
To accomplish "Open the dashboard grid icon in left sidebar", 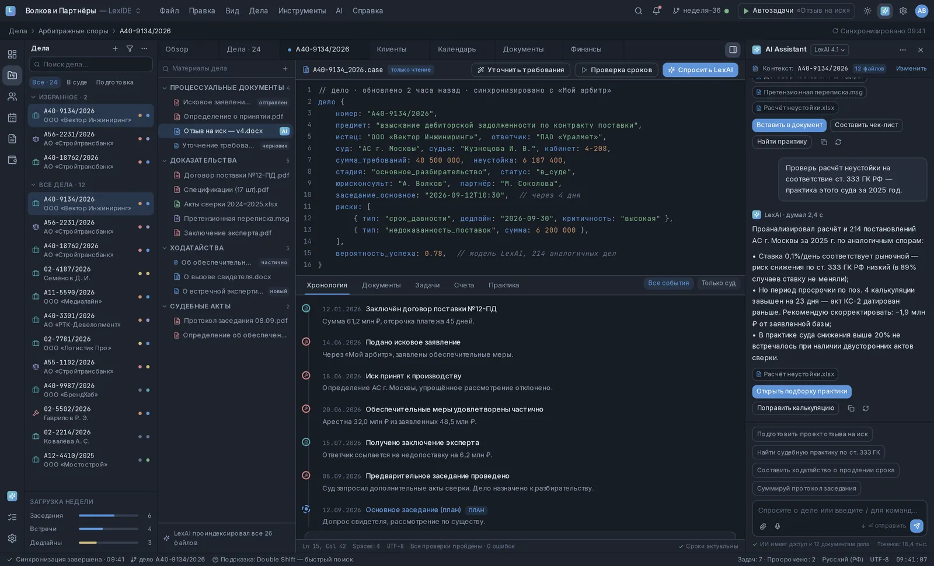I will (12, 54).
